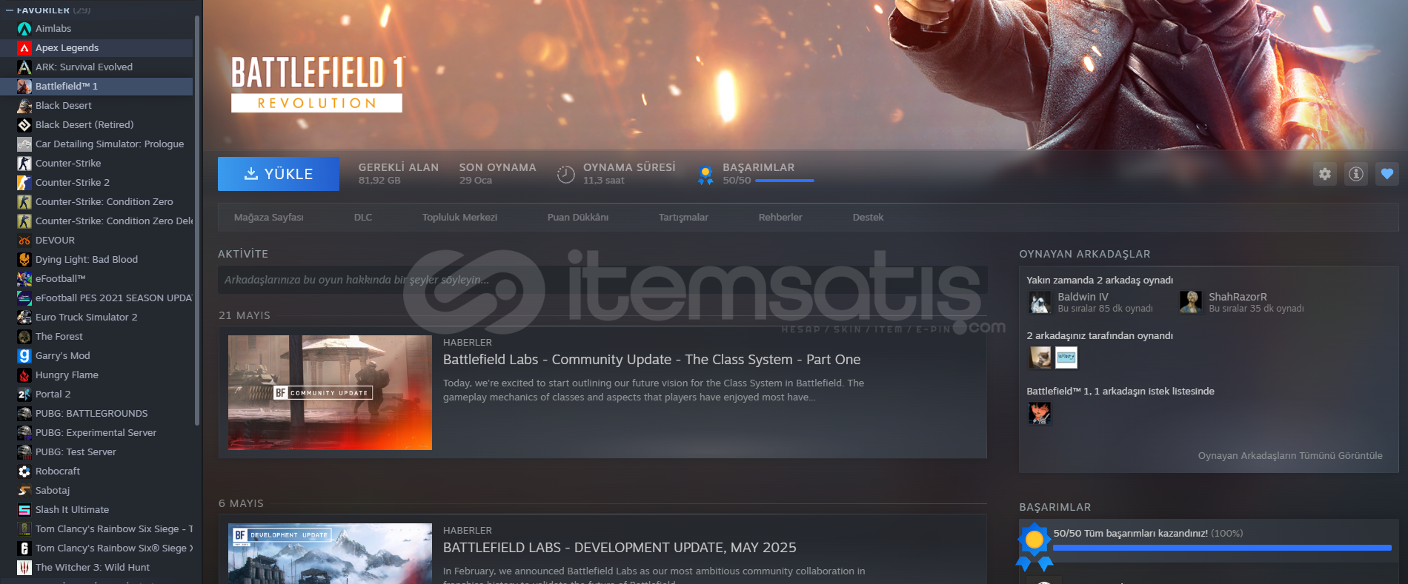Click the Dying Light: Bad Blood icon
This screenshot has width=1408, height=584.
[x=24, y=259]
